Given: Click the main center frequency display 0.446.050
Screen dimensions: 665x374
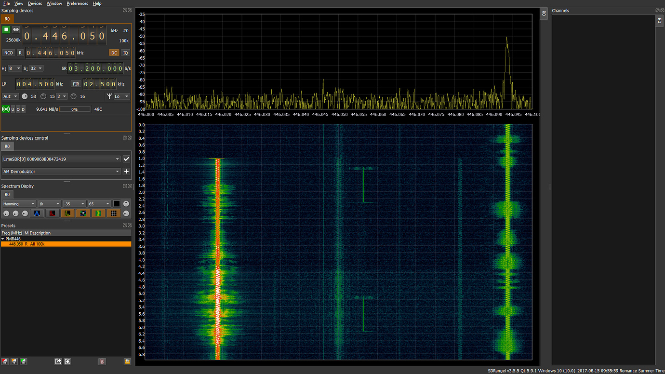Looking at the screenshot, I should tap(65, 36).
